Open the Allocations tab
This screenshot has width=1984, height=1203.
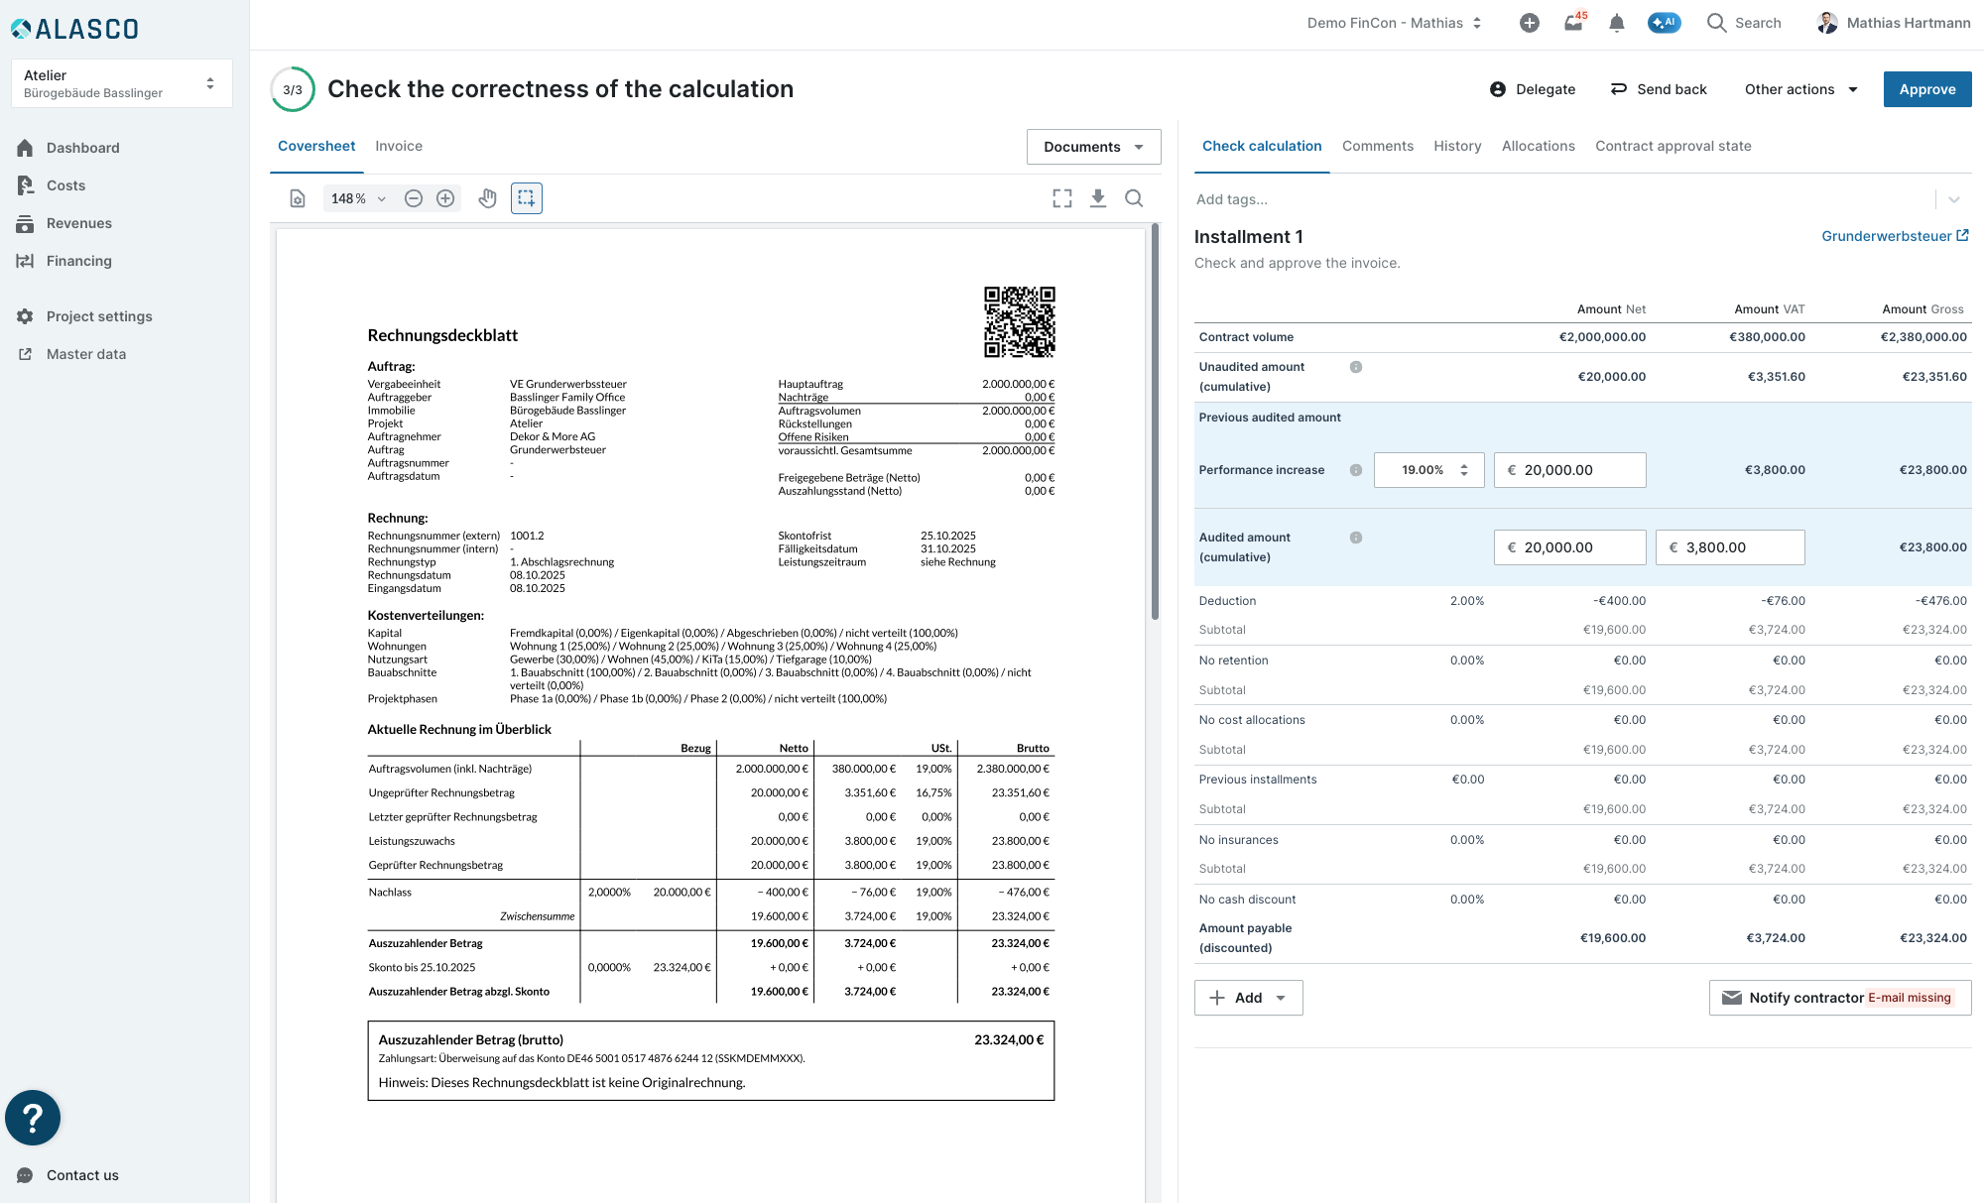pos(1538,146)
